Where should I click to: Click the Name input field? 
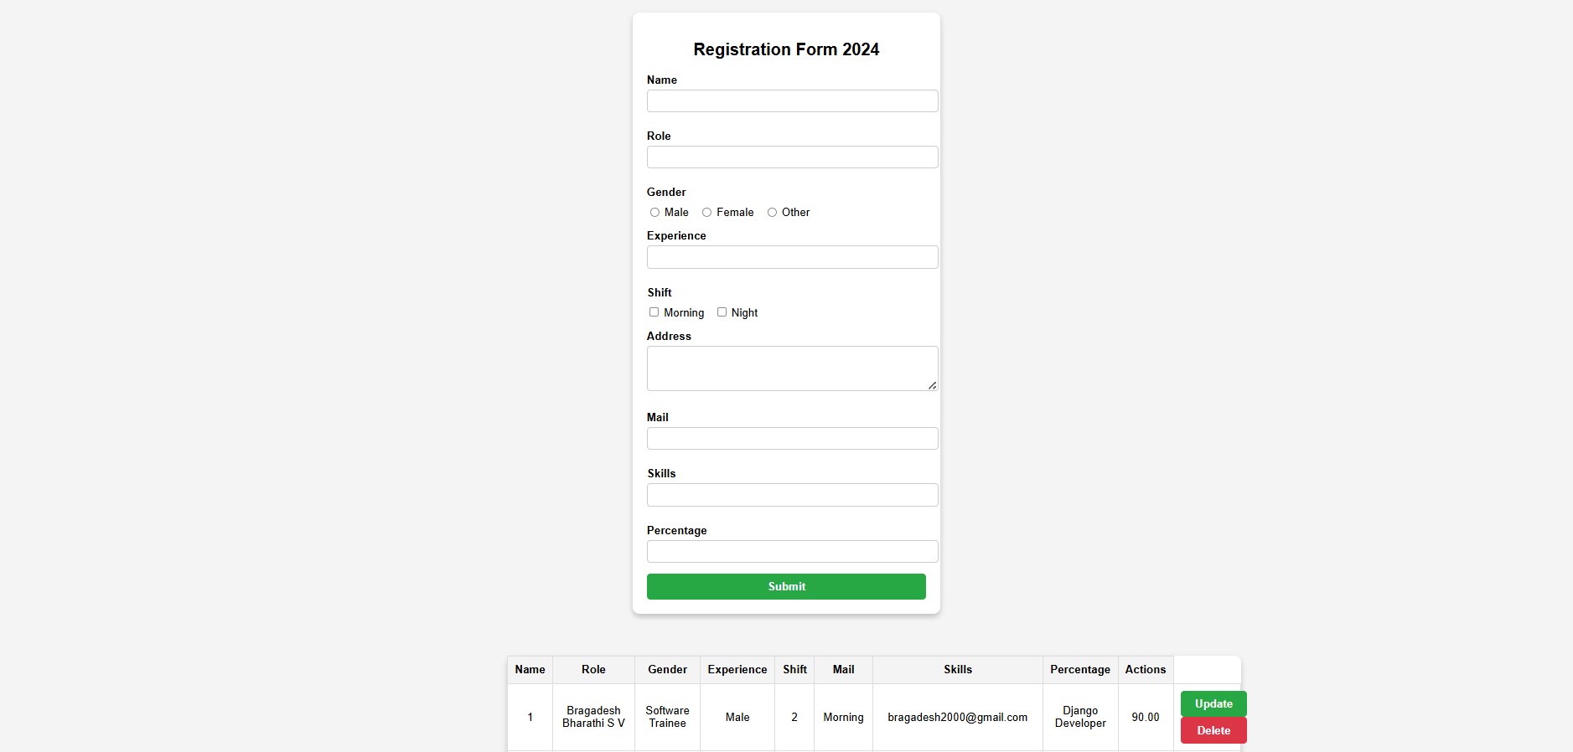point(792,101)
